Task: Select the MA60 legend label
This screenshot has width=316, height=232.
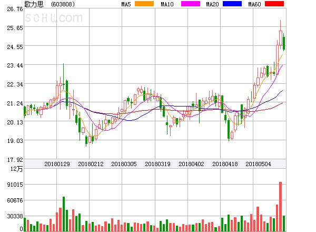Action: click(254, 4)
